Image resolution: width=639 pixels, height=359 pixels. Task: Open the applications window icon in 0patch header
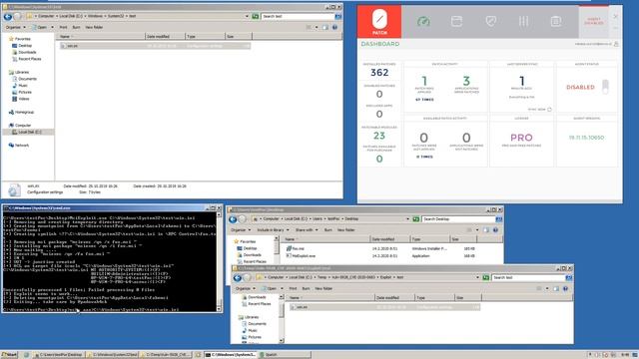pyautogui.click(x=457, y=21)
